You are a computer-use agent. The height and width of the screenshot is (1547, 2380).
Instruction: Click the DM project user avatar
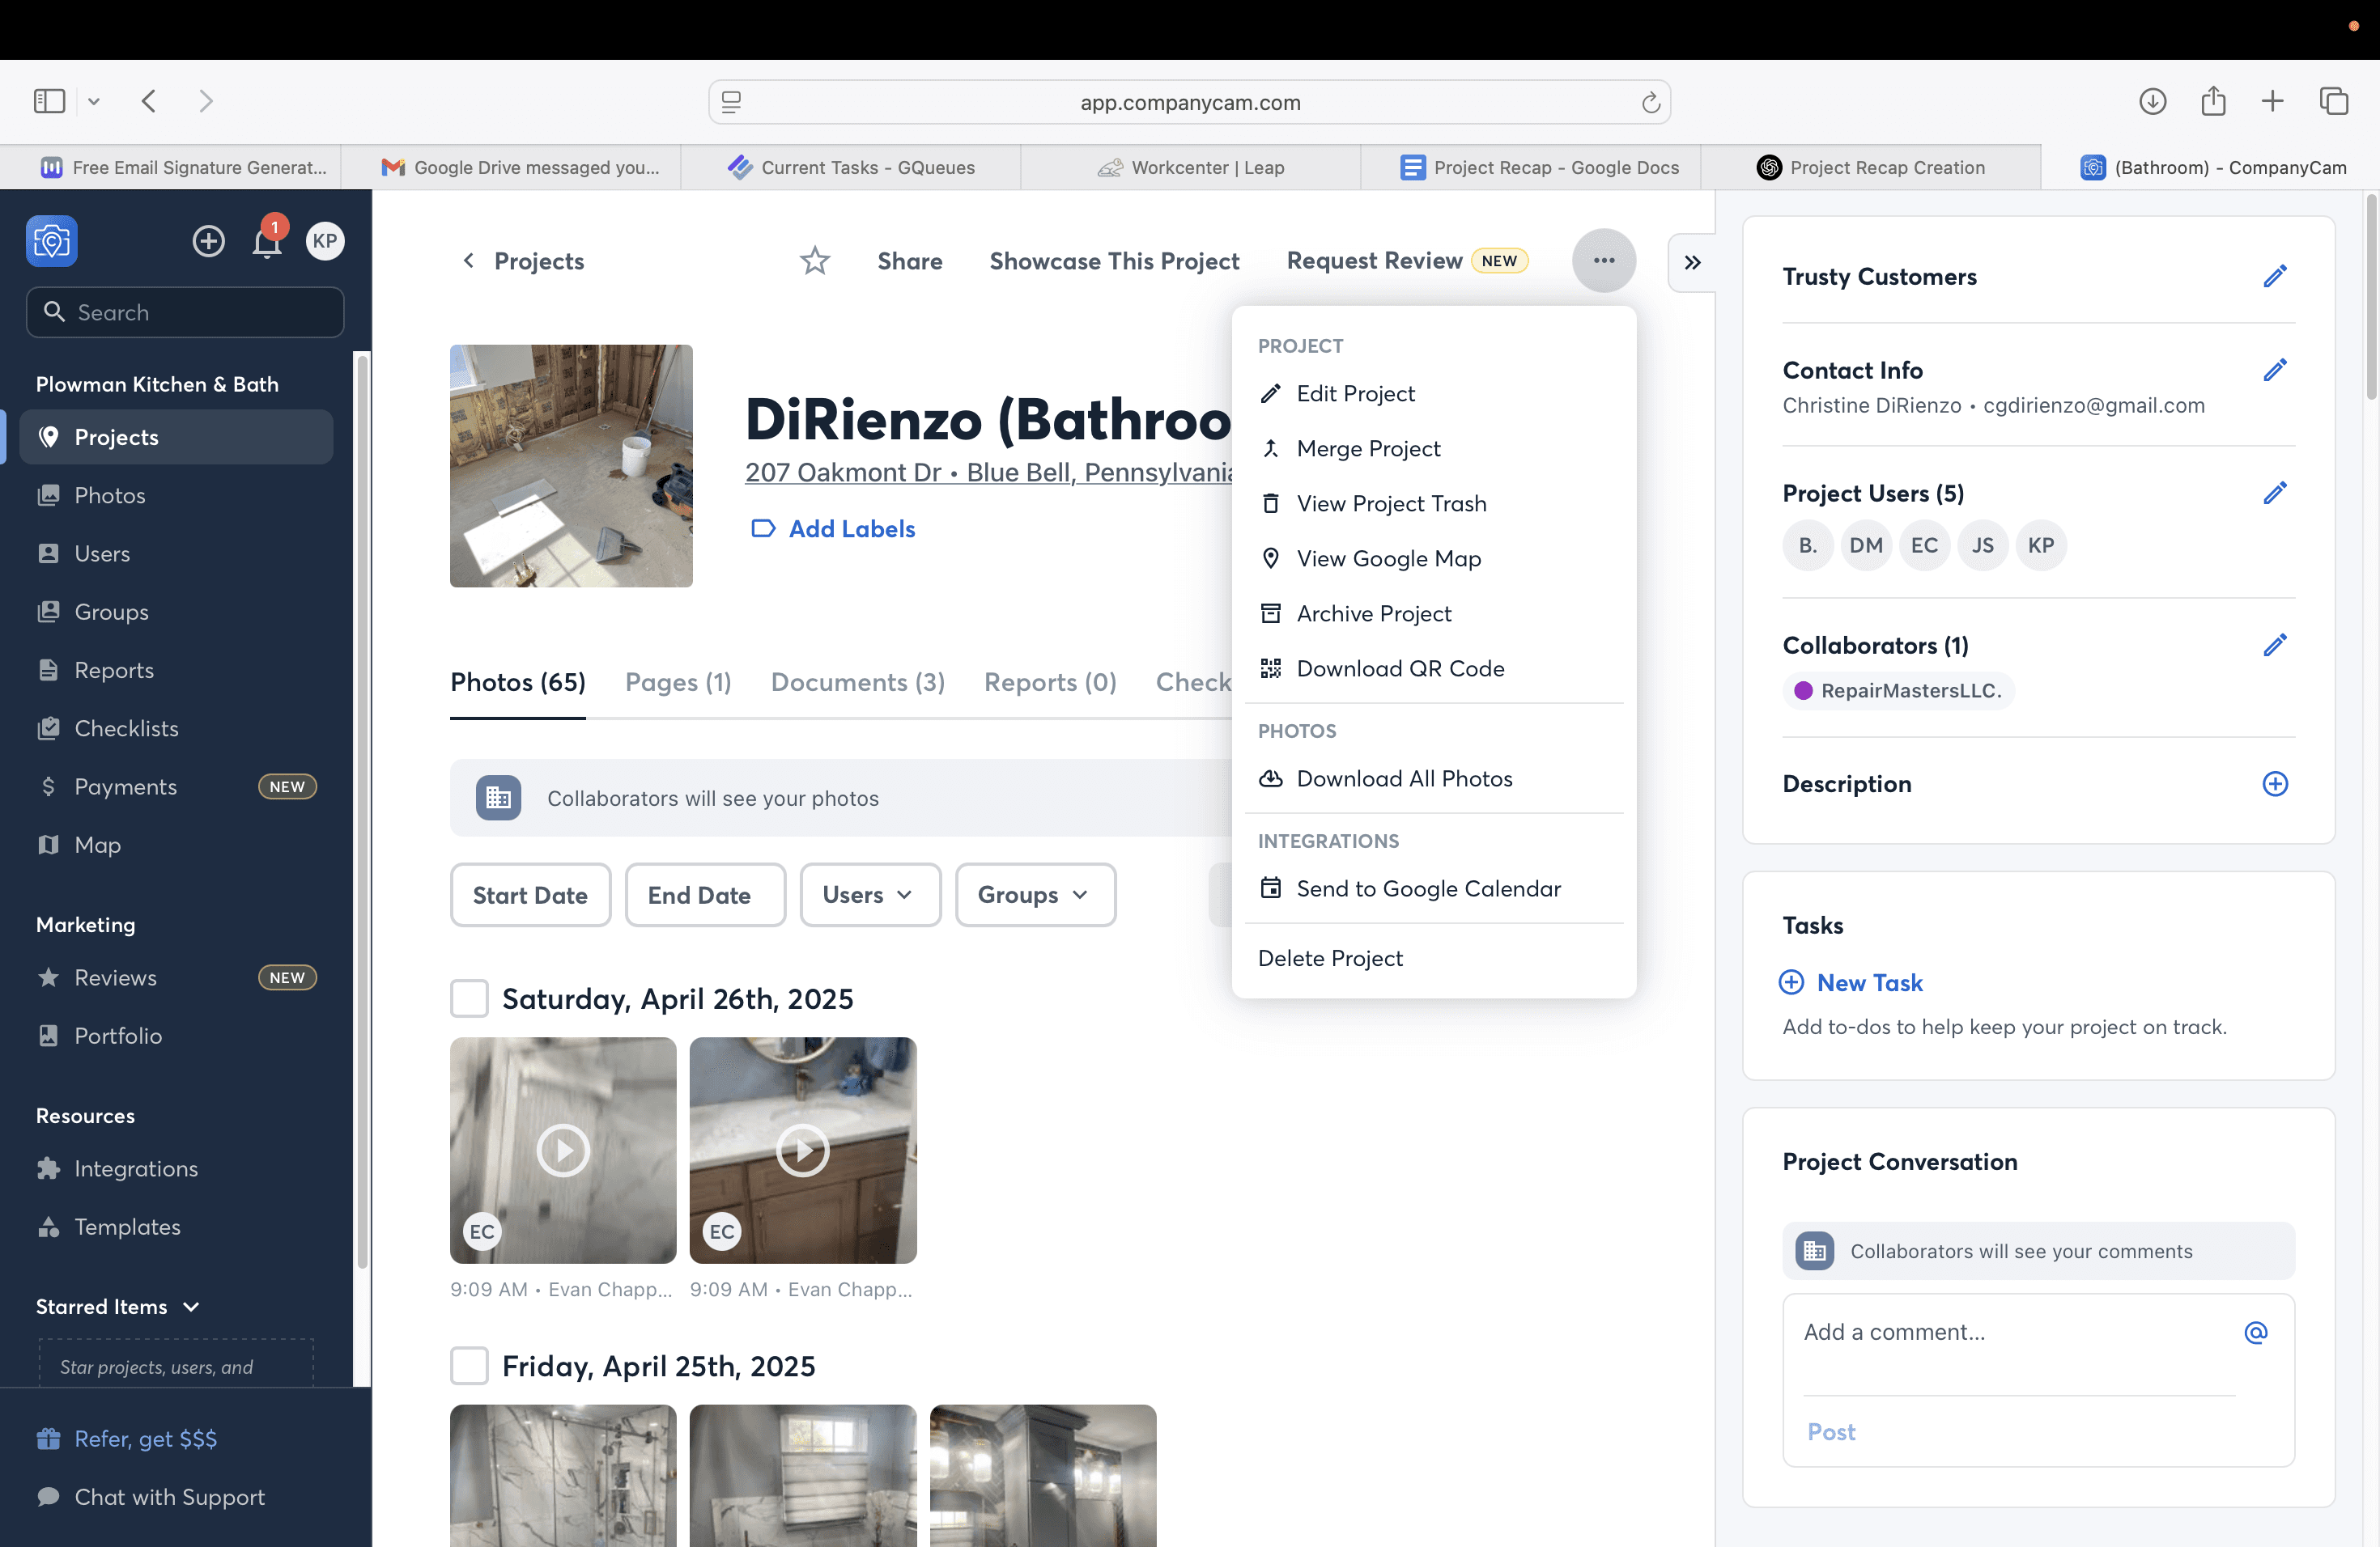coord(1866,545)
